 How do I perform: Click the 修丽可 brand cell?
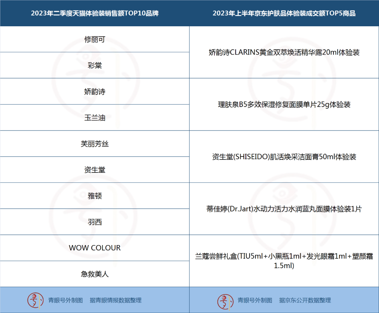95,40
